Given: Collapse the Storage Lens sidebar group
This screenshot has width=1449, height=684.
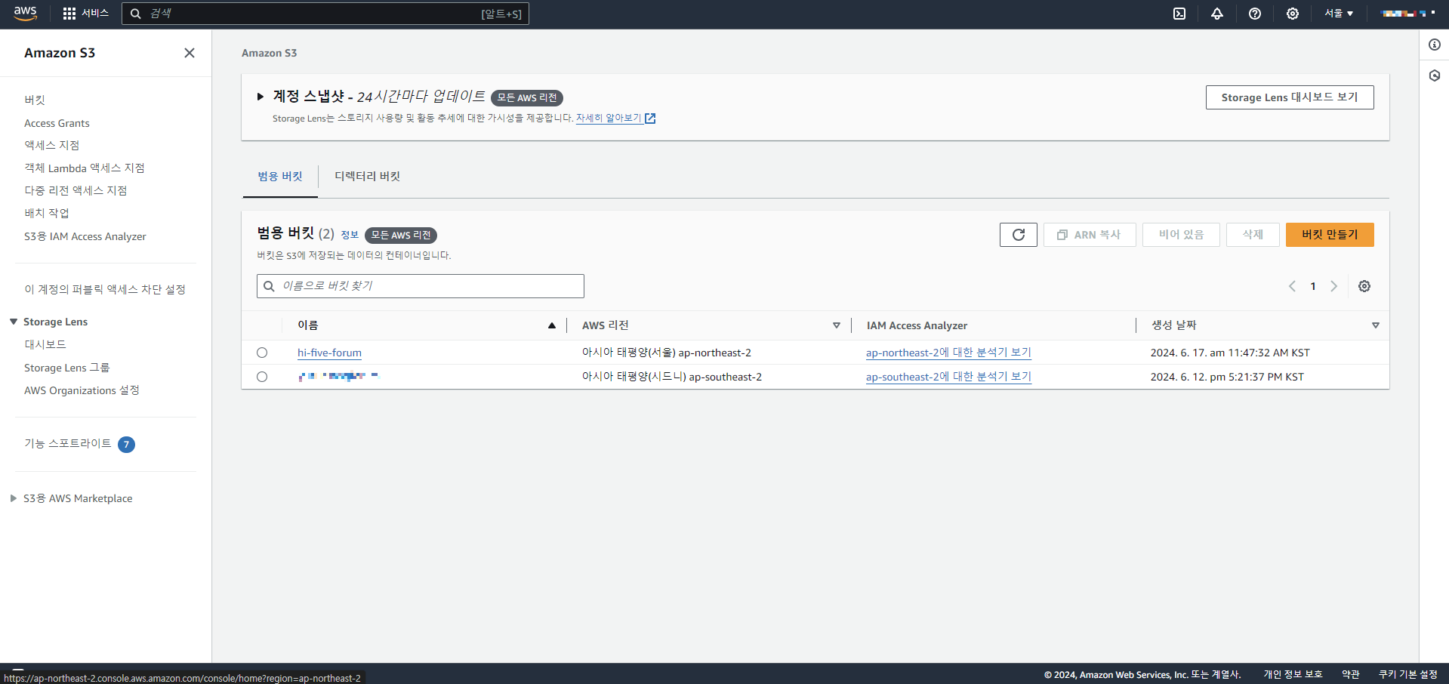Looking at the screenshot, I should pyautogui.click(x=14, y=322).
